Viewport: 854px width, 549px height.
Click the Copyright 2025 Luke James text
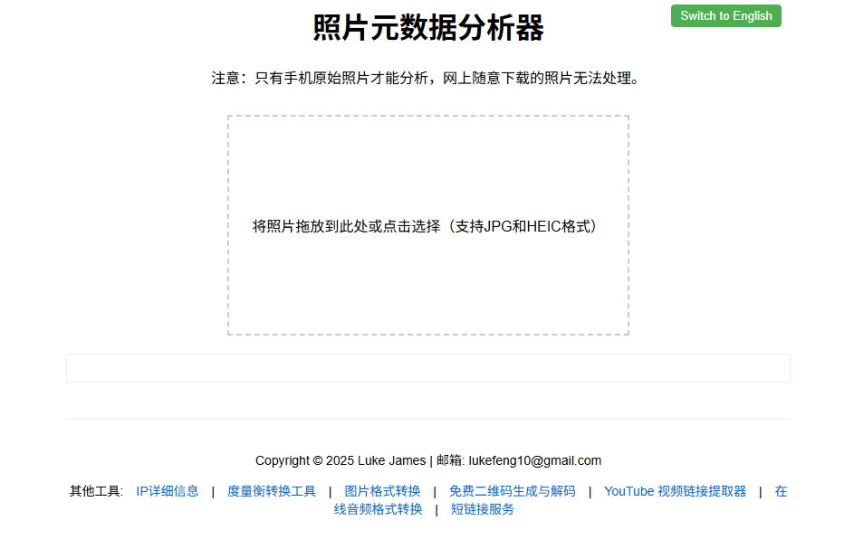point(341,461)
